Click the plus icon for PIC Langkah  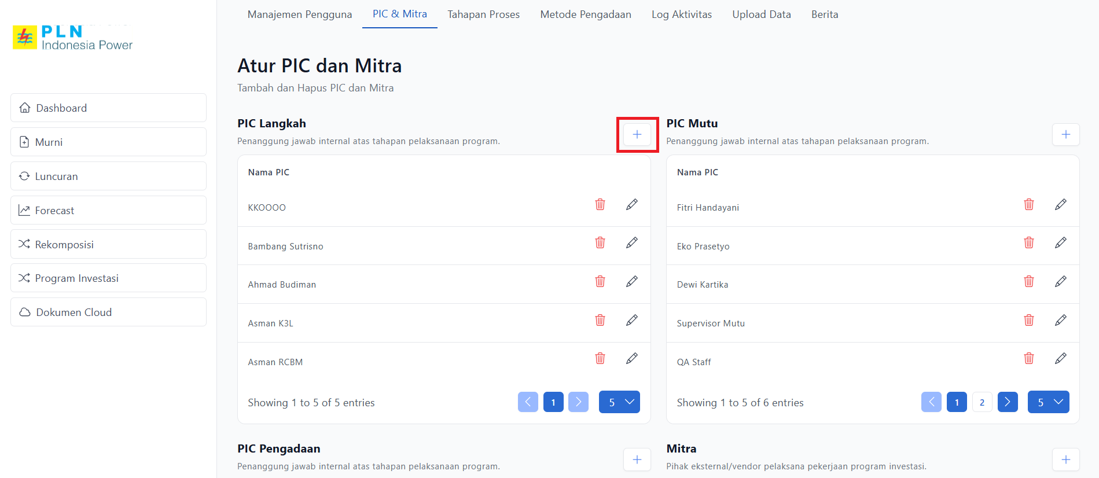coord(637,135)
